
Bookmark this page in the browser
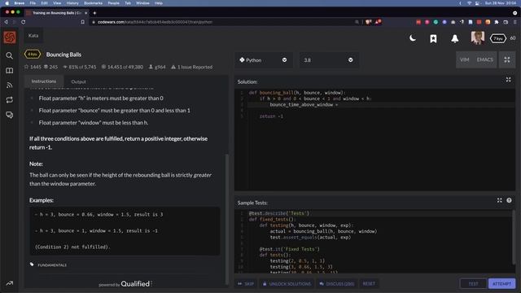pos(82,22)
